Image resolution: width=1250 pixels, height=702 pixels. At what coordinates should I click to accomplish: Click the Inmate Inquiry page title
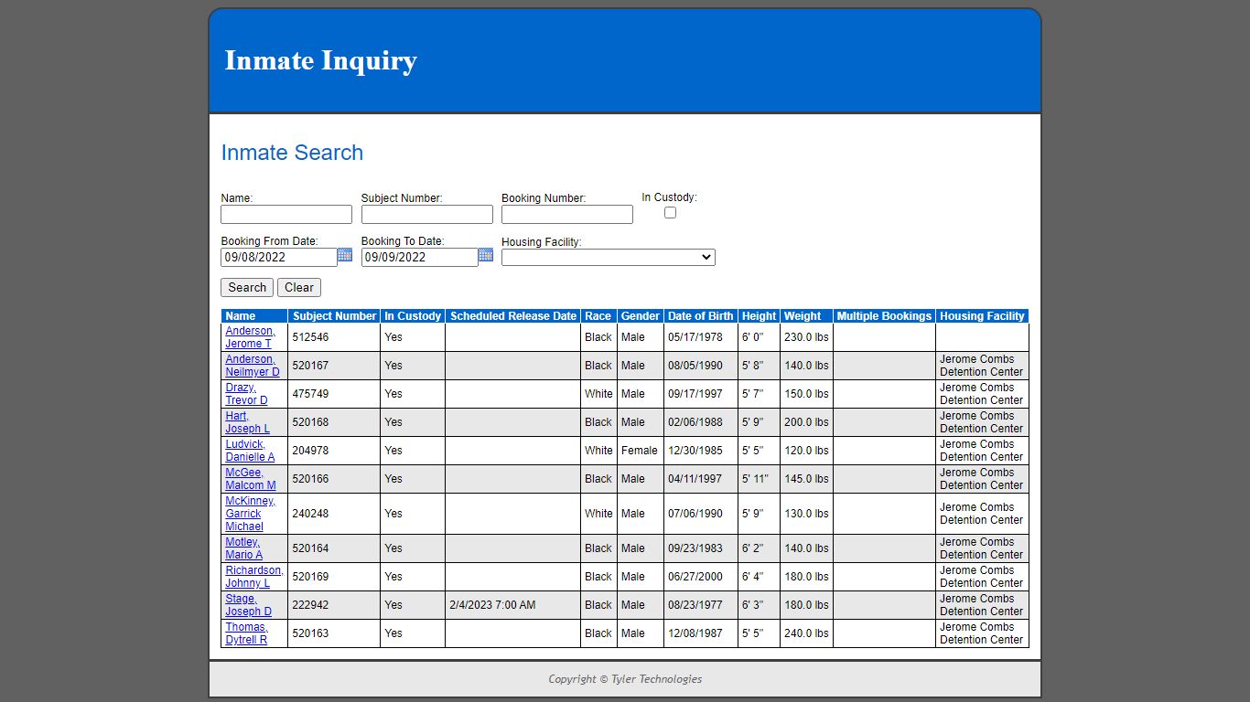click(x=321, y=60)
